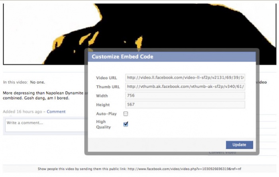The width and height of the screenshot is (279, 177).
Task: Click the Video URL label
Action: click(106, 78)
